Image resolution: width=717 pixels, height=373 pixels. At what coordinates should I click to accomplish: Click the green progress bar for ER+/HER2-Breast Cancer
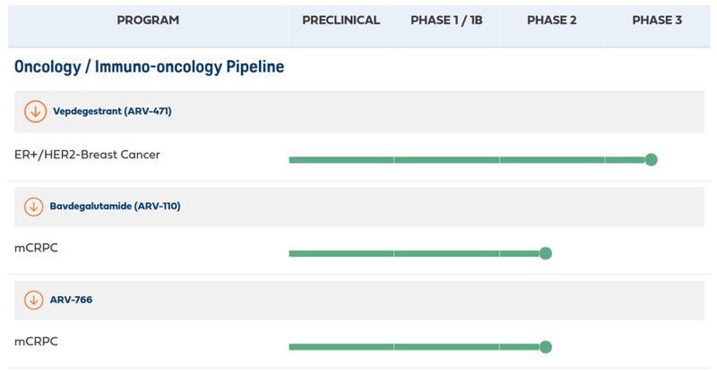pos(466,160)
